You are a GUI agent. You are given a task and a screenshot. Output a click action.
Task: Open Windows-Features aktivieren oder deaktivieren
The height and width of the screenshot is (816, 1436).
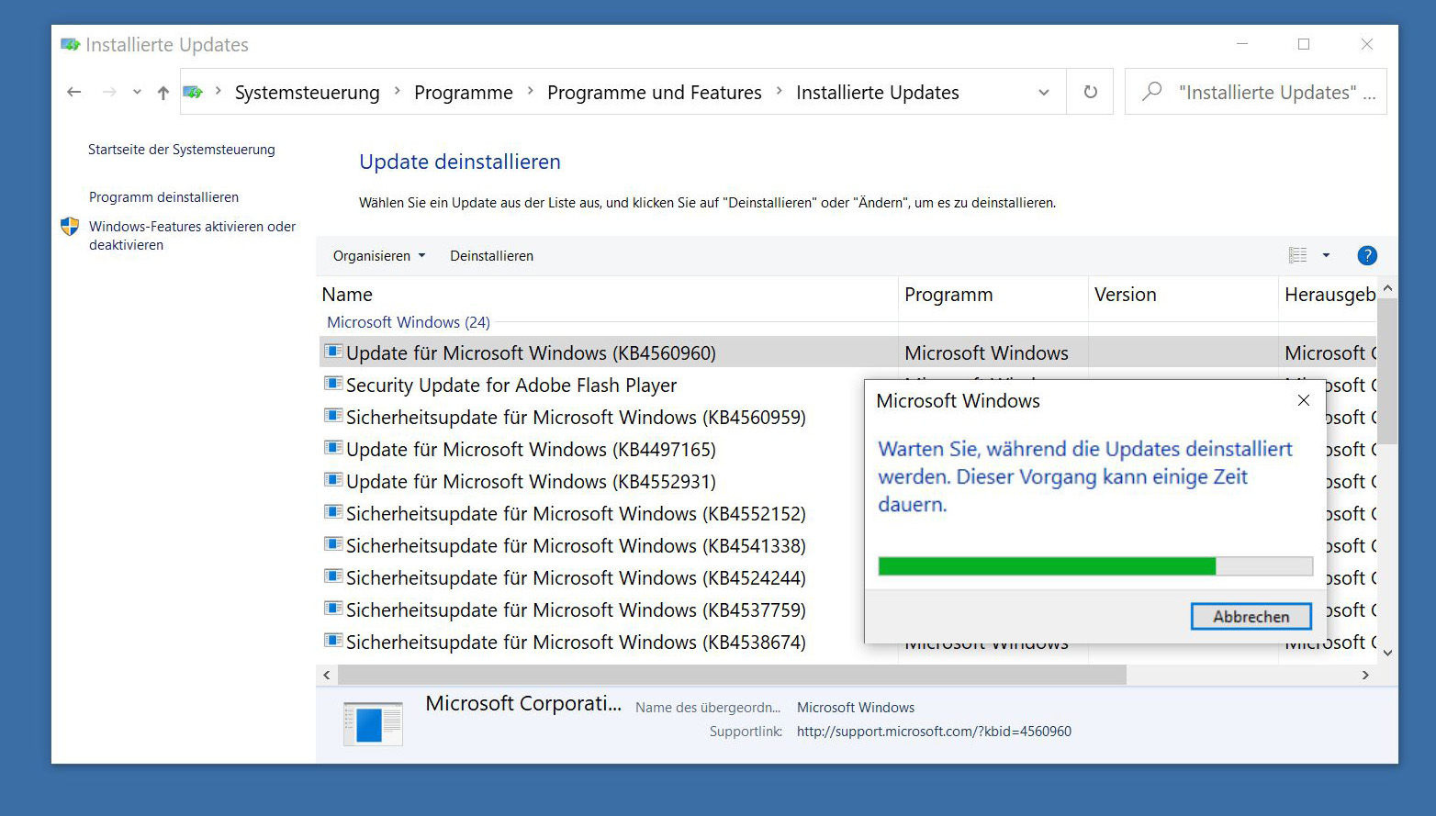(193, 236)
